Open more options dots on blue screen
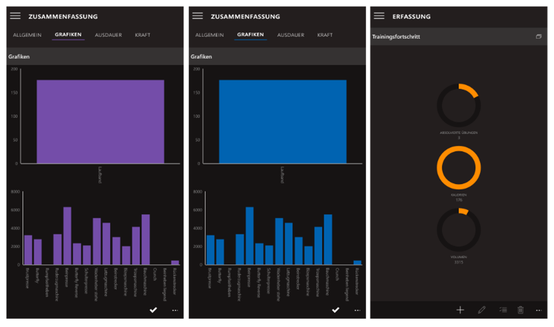This screenshot has width=554, height=327. click(x=357, y=310)
